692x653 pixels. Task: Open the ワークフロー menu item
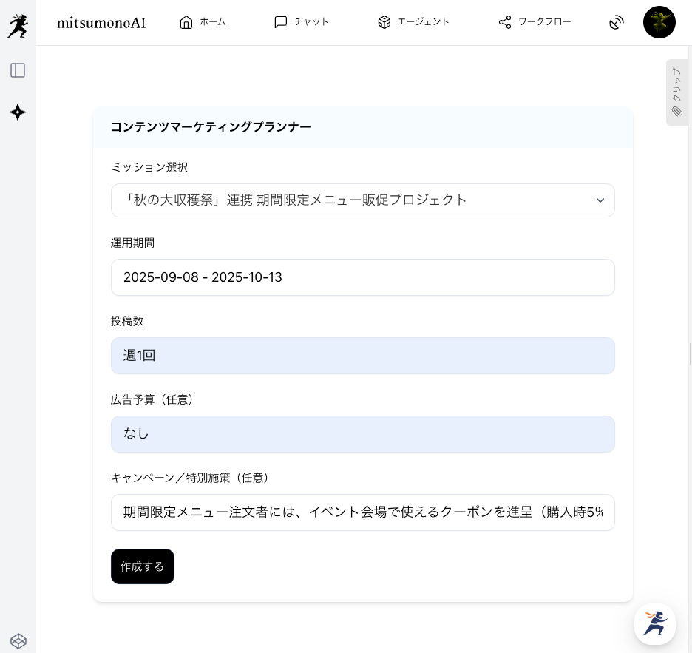(535, 22)
